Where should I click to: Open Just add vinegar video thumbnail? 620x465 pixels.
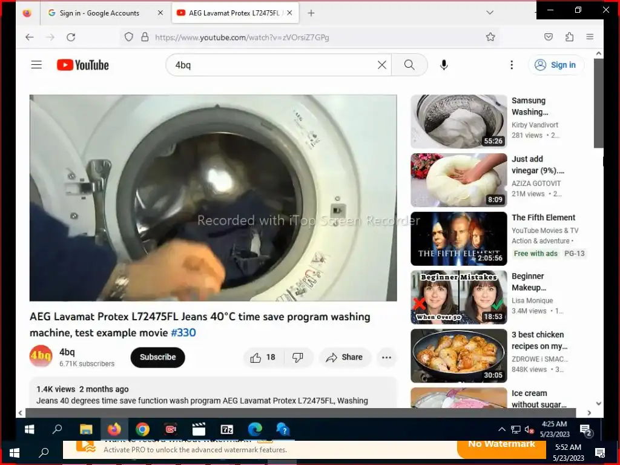coord(459,180)
